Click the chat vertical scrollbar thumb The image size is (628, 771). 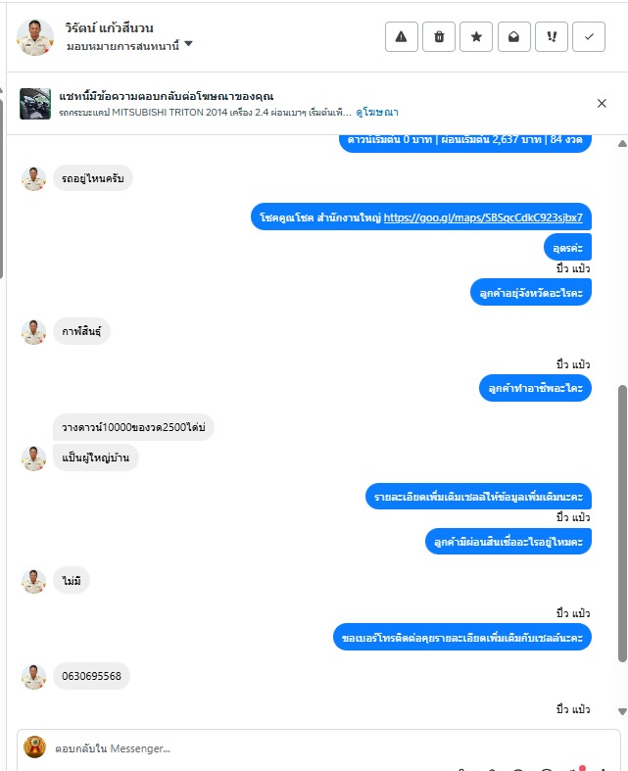(622, 524)
